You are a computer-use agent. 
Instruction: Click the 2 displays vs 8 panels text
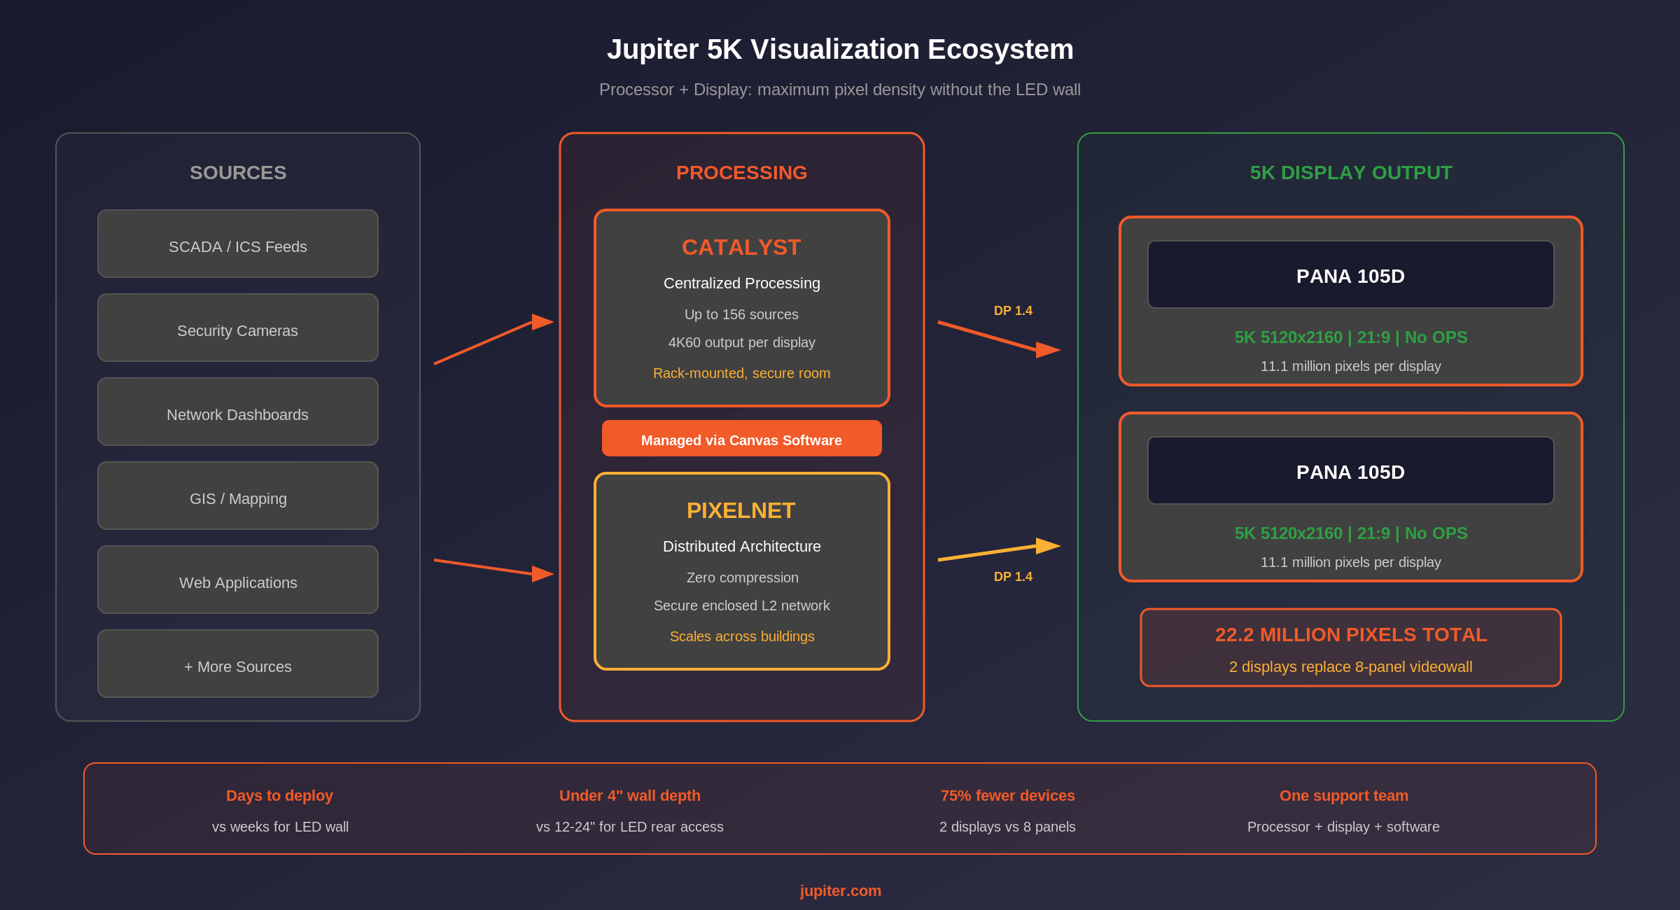pos(1007,827)
